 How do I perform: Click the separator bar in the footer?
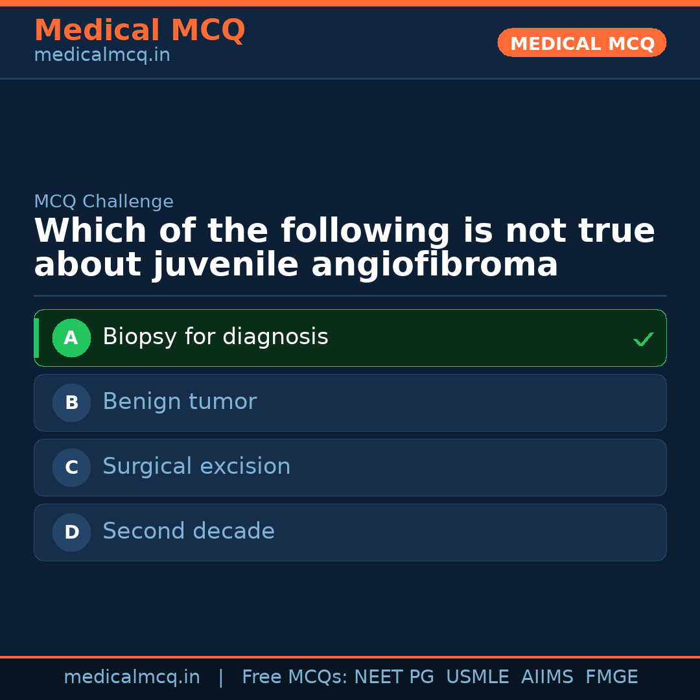coord(220,677)
